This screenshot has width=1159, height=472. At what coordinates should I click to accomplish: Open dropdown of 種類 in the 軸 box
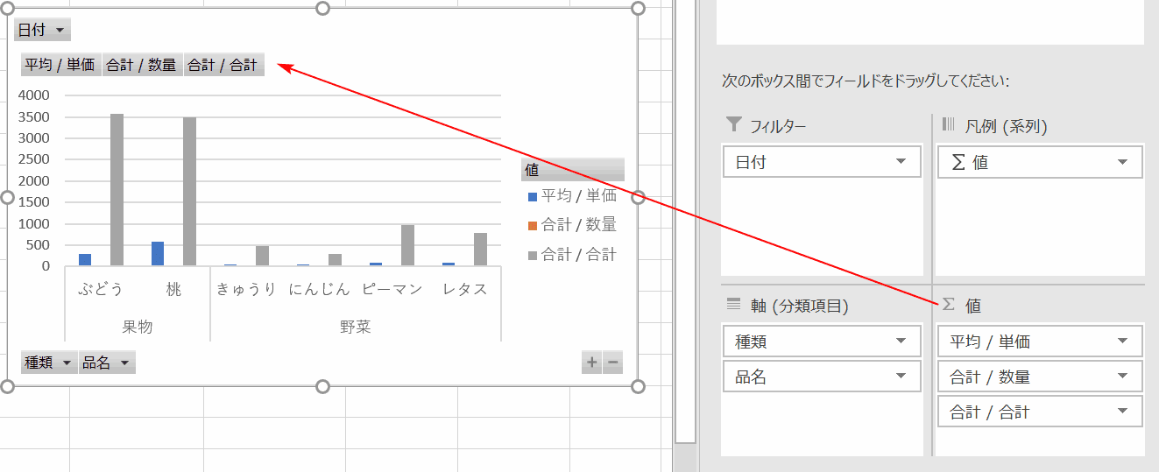[901, 342]
